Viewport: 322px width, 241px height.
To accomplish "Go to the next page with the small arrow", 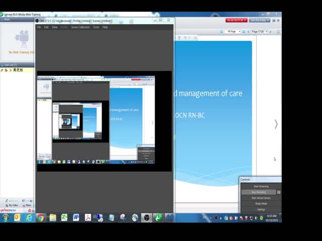I will click(271, 32).
